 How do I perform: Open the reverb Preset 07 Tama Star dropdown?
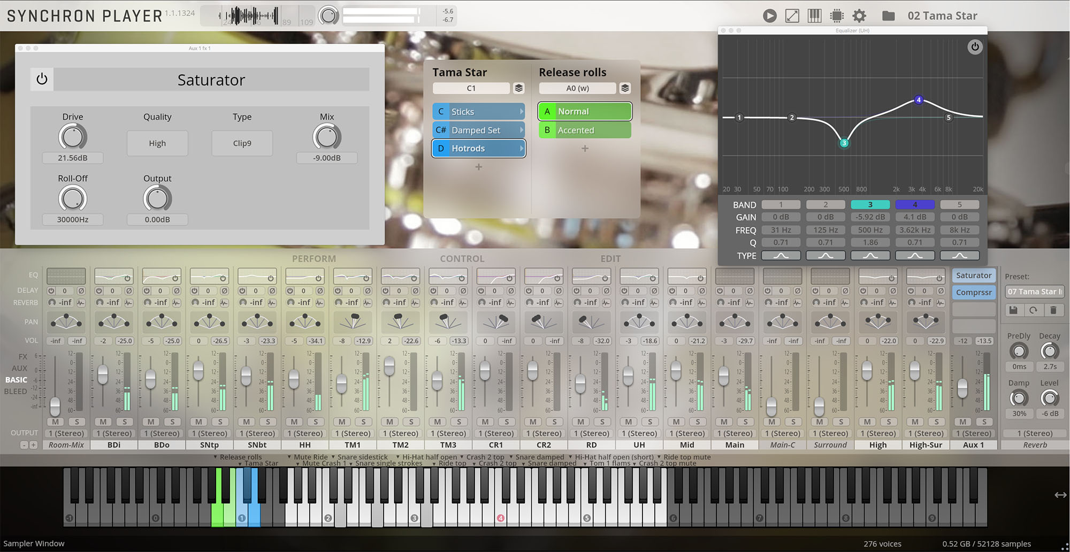[1035, 292]
